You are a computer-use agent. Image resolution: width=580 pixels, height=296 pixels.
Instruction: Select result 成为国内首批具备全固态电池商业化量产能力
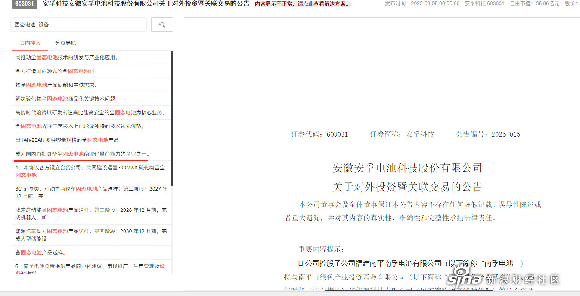tap(92, 154)
